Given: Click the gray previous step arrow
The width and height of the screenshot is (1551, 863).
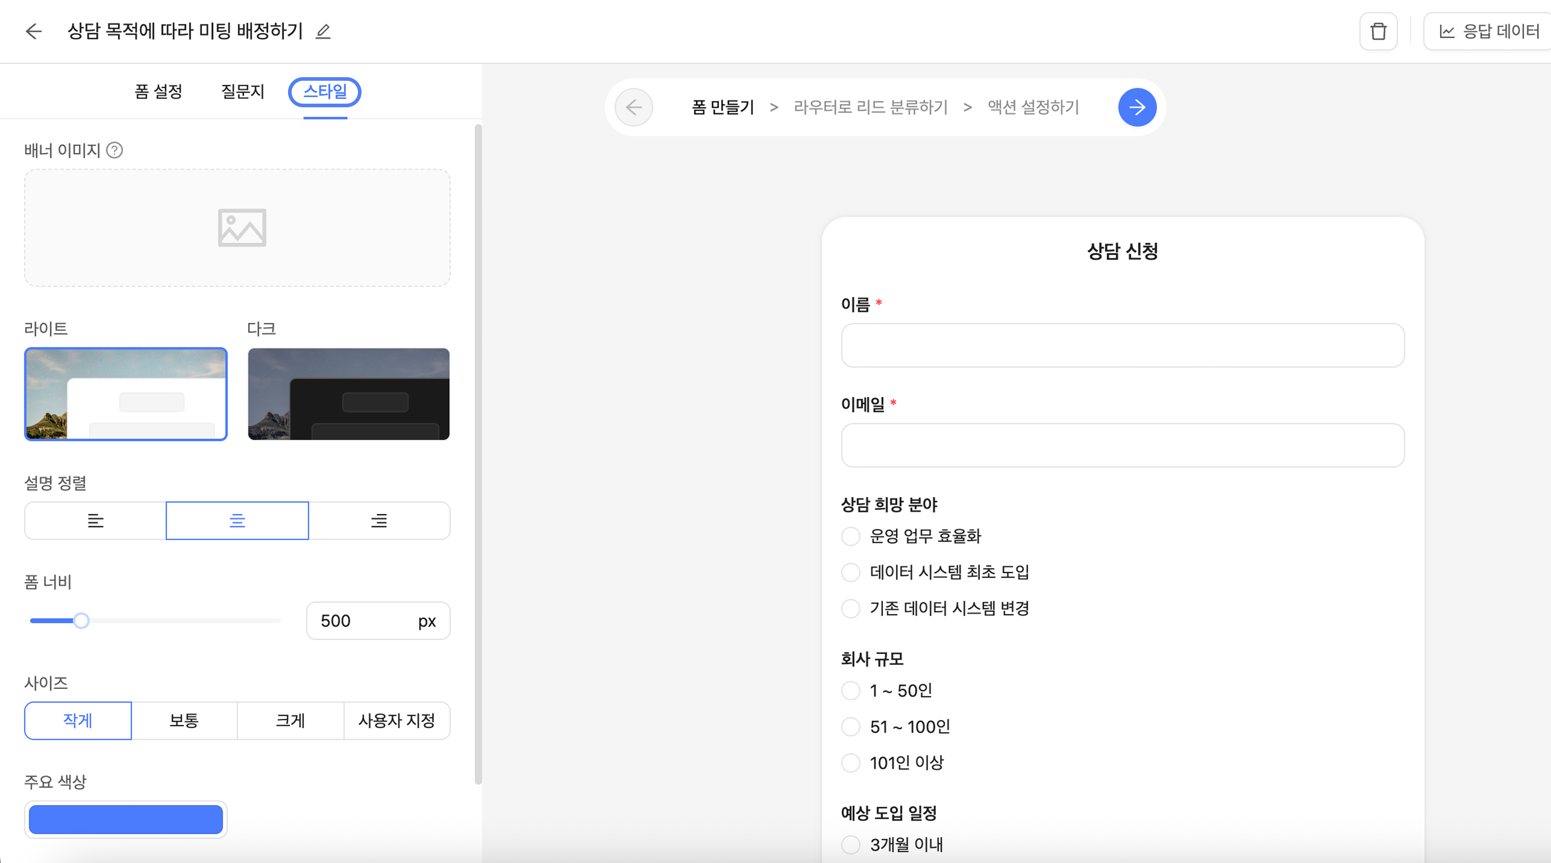Looking at the screenshot, I should coord(633,108).
